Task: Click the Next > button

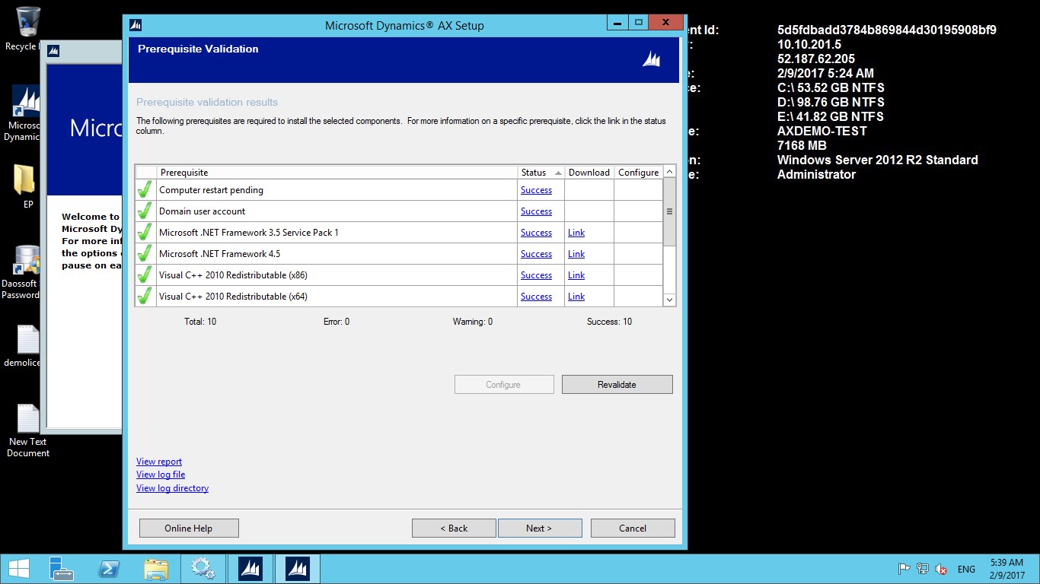Action: pos(539,528)
